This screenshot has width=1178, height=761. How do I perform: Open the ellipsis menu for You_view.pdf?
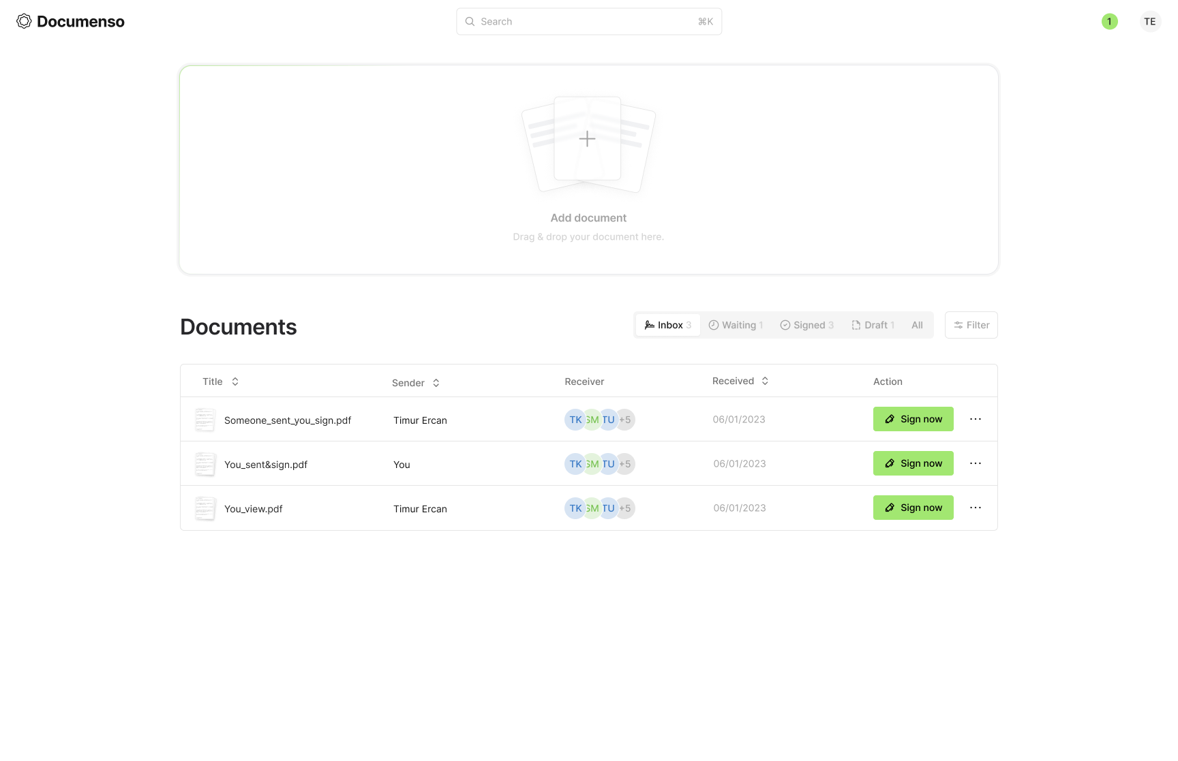coord(976,508)
